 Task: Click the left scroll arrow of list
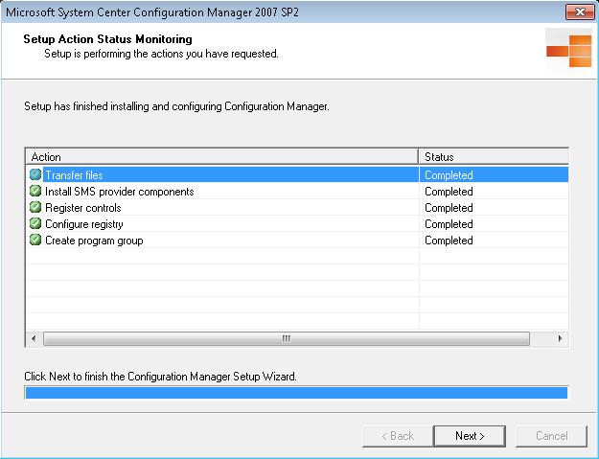(x=34, y=338)
